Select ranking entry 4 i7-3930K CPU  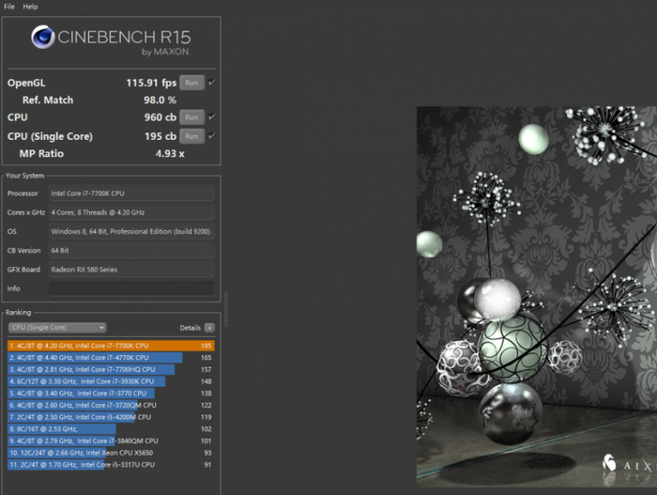(x=111, y=381)
